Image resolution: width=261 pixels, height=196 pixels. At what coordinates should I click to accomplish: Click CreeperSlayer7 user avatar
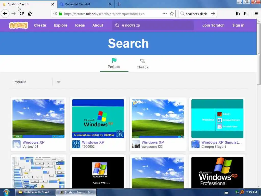point(195,144)
